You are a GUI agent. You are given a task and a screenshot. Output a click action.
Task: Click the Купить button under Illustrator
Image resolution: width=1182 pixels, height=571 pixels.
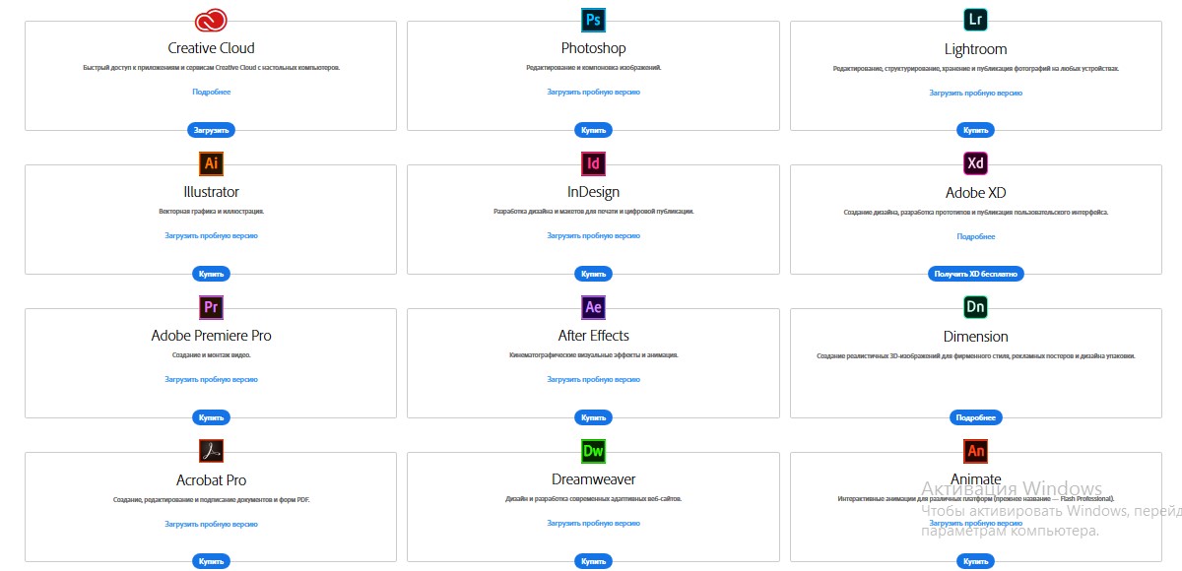click(x=211, y=274)
